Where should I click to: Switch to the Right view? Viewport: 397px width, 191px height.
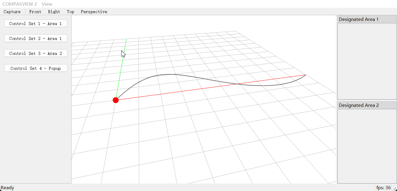[x=54, y=12]
